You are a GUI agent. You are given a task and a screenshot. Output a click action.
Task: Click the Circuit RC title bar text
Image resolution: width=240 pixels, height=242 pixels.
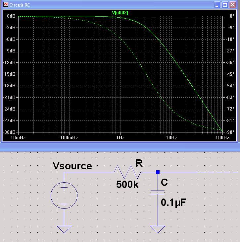click(x=20, y=5)
